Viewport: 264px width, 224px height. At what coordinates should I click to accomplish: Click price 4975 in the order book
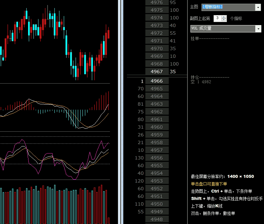pos(157,10)
